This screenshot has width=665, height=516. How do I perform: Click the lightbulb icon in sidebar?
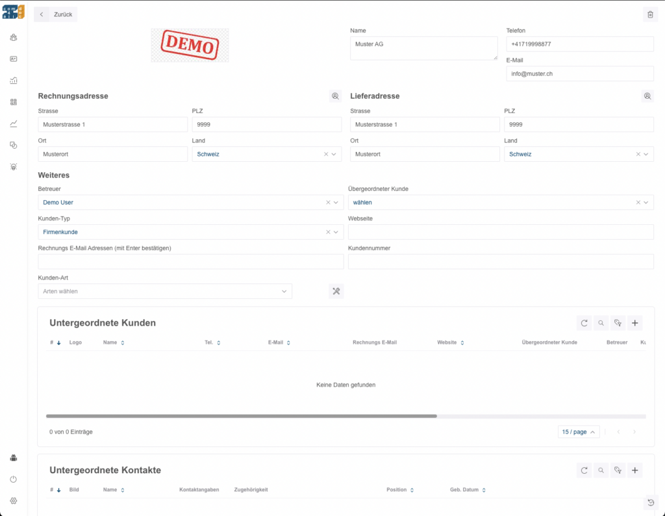[14, 166]
